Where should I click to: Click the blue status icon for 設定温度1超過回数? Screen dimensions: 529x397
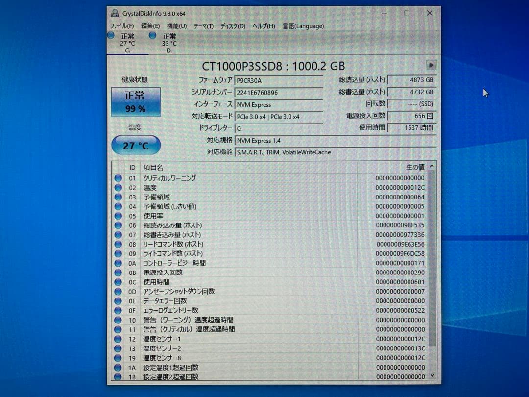click(118, 367)
